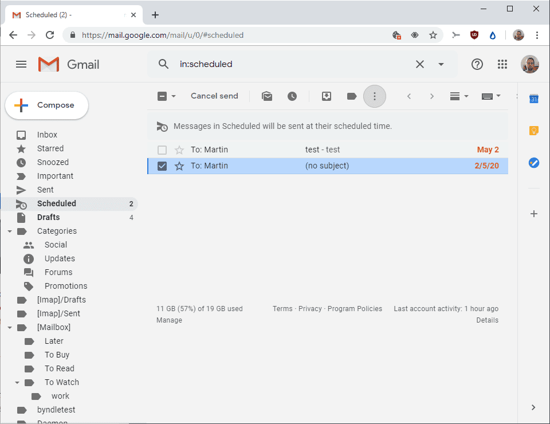Click the Privacy link
This screenshot has height=424, width=550.
coord(310,309)
